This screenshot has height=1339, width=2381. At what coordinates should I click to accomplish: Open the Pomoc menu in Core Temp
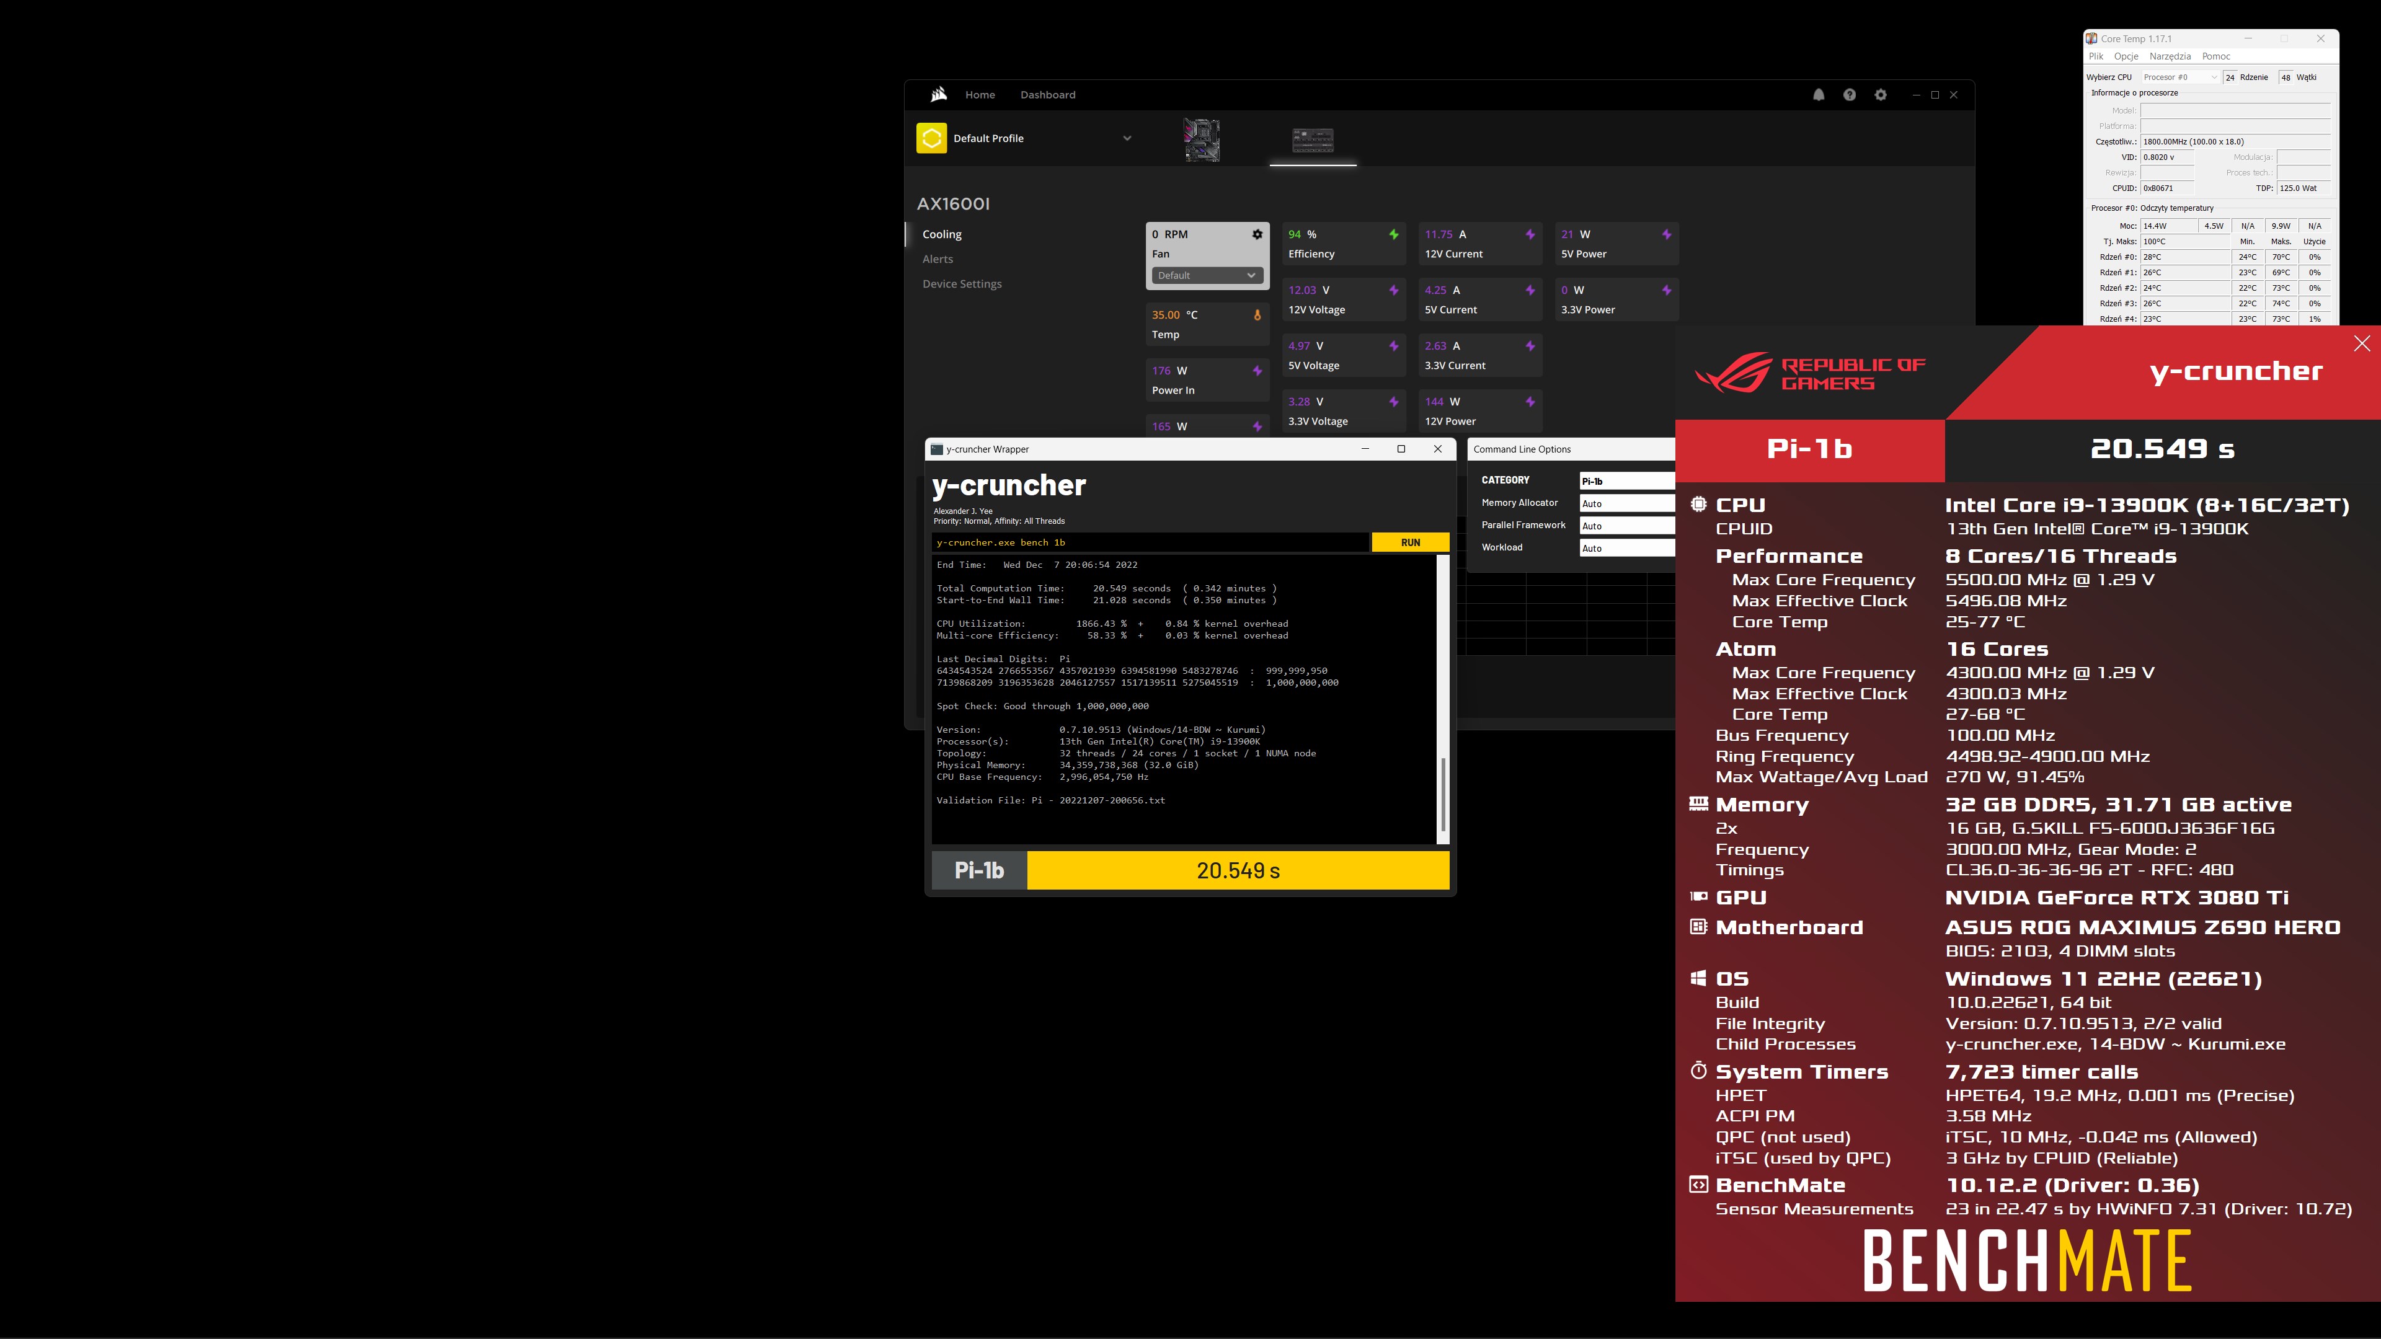pyautogui.click(x=2215, y=56)
